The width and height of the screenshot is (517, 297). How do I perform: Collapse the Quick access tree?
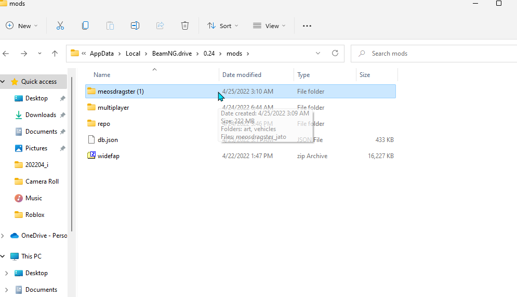(x=3, y=82)
